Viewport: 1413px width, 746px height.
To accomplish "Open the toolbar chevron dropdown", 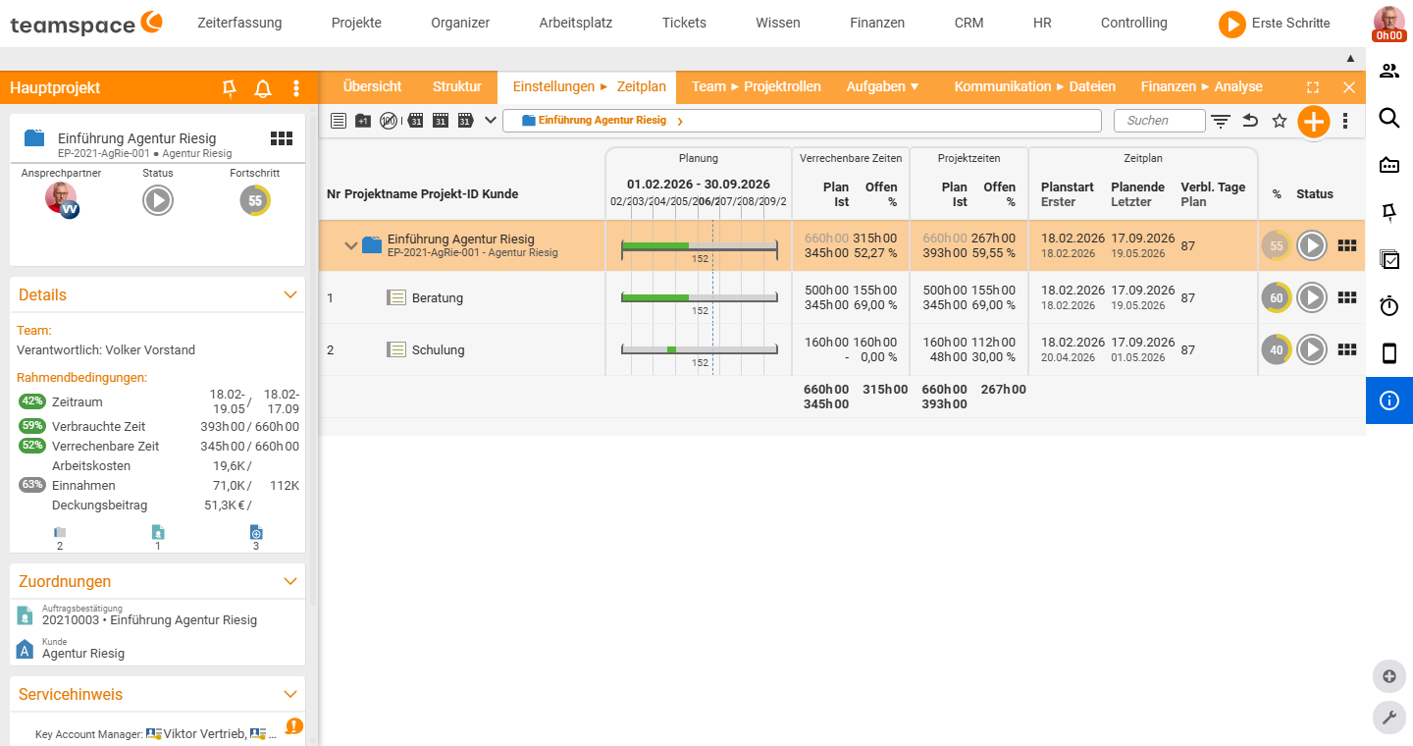I will pyautogui.click(x=491, y=121).
